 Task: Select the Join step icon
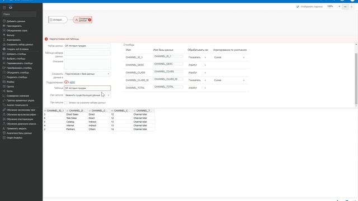tap(4, 26)
